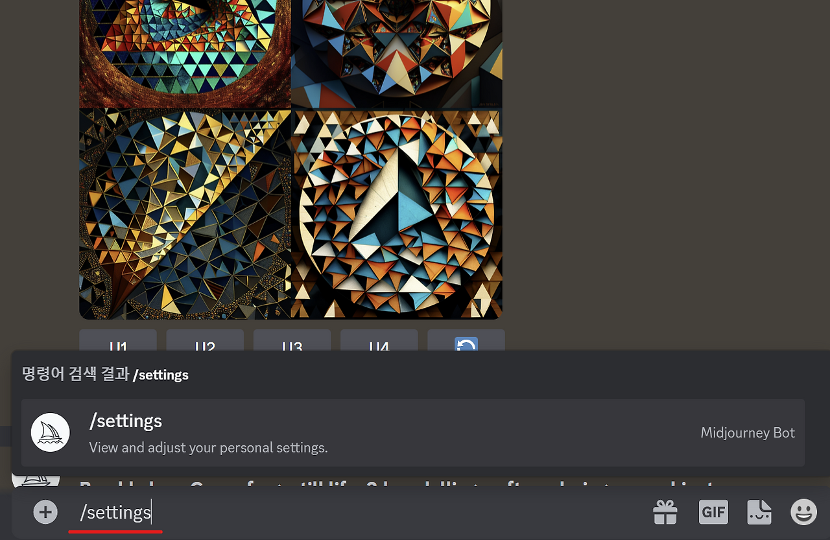Image resolution: width=830 pixels, height=540 pixels.
Task: Open the emoji picker
Action: coord(803,512)
